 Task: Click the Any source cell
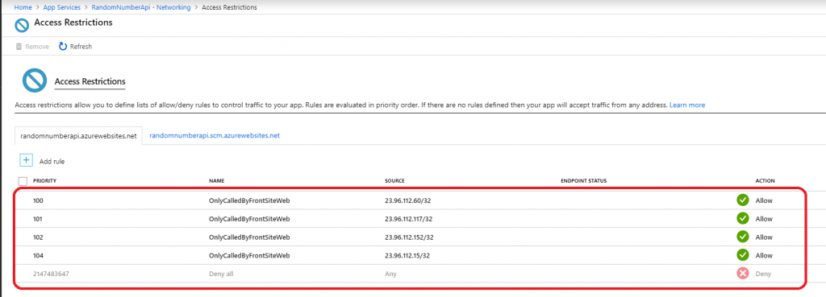[390, 274]
